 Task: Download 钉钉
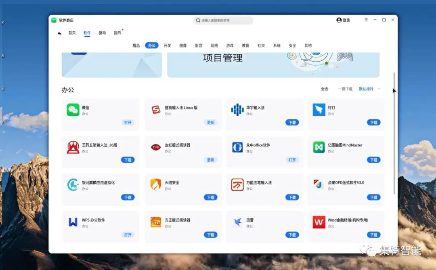click(373, 122)
